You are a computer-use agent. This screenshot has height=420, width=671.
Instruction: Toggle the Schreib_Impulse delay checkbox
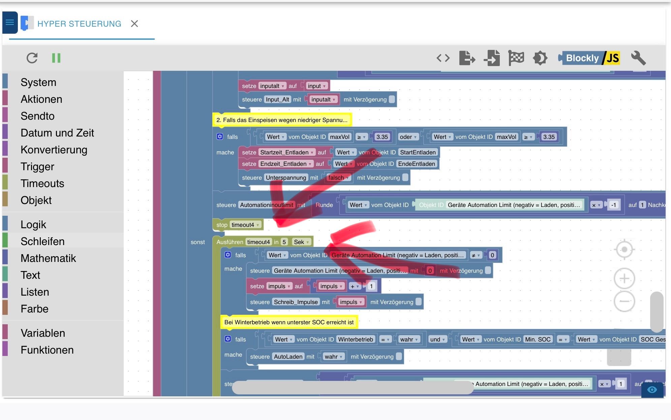(x=419, y=302)
